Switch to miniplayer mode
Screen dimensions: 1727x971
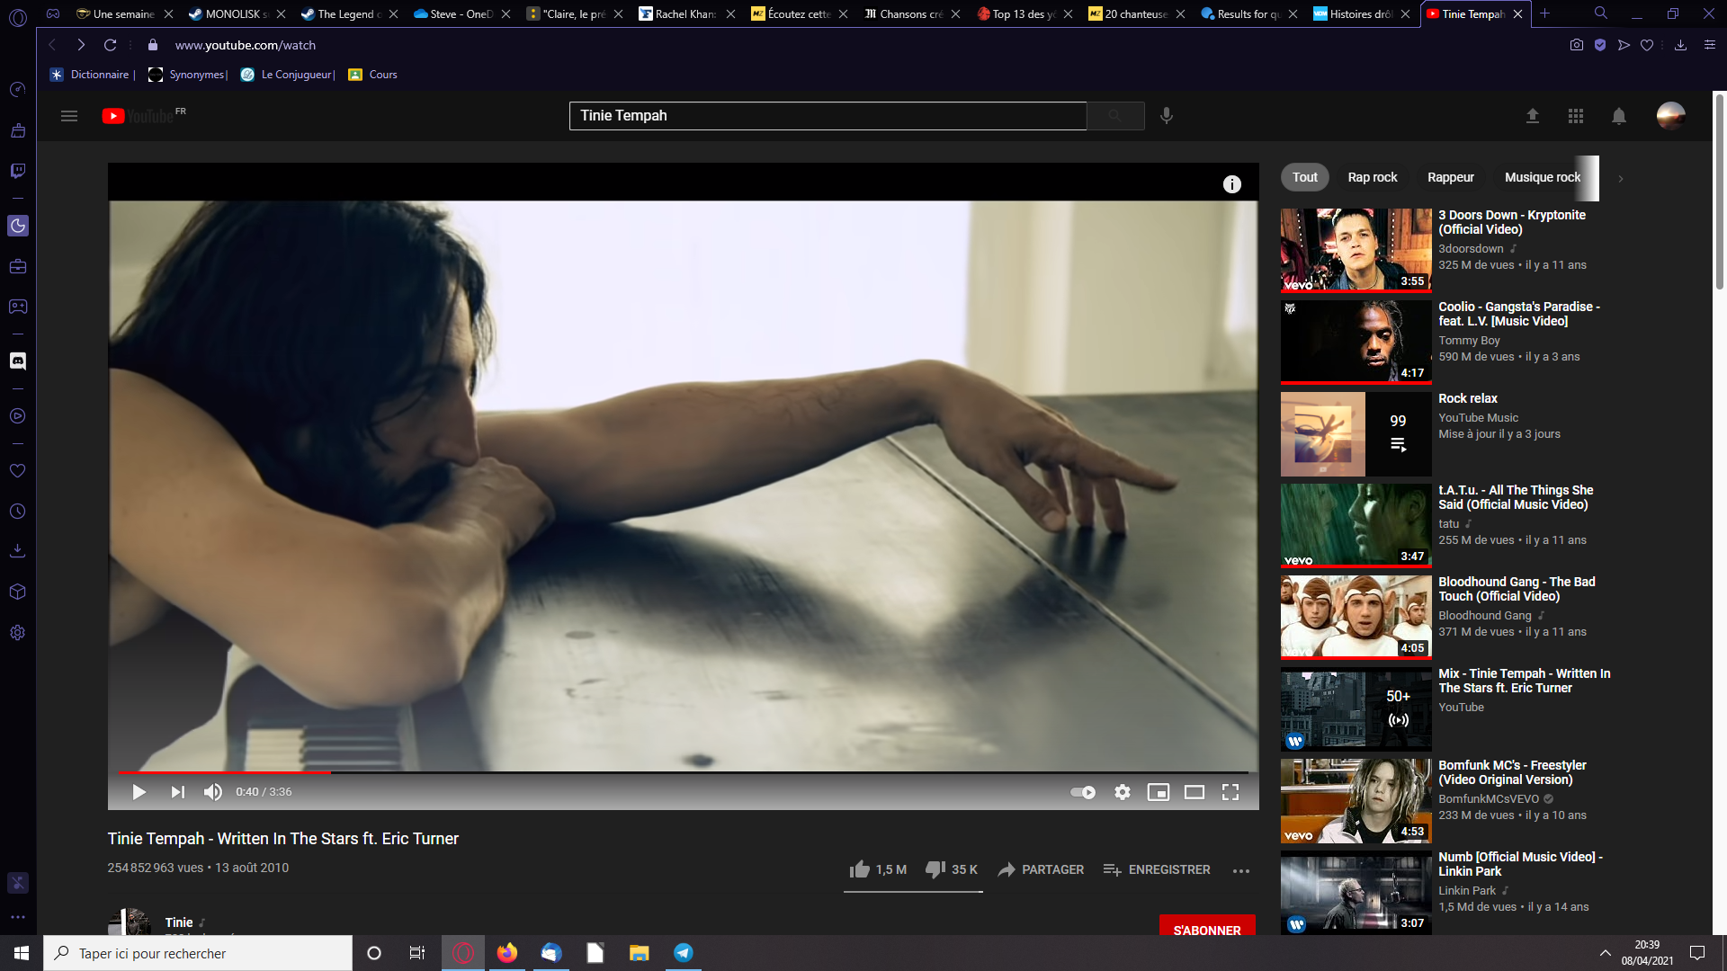tap(1159, 792)
